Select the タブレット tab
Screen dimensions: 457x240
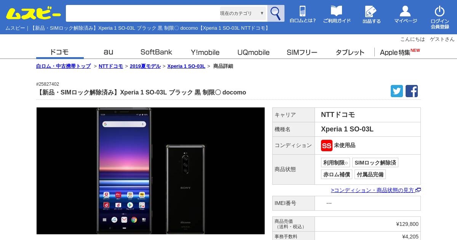(x=350, y=52)
